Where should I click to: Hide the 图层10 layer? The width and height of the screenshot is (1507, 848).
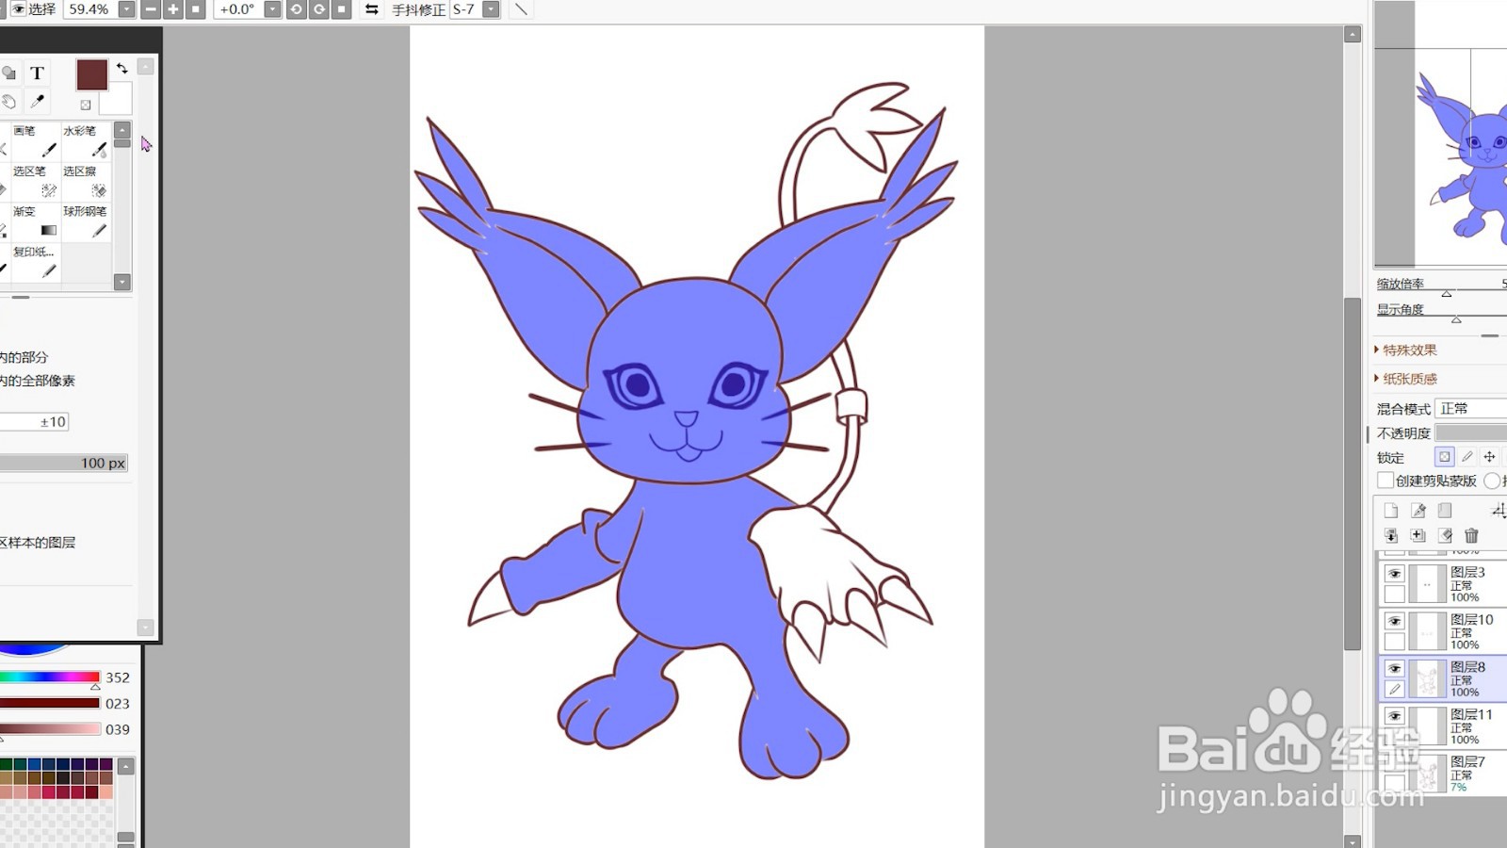click(x=1395, y=622)
